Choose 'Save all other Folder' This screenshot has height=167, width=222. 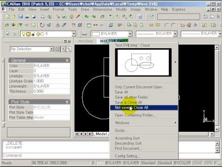pyautogui.click(x=144, y=97)
